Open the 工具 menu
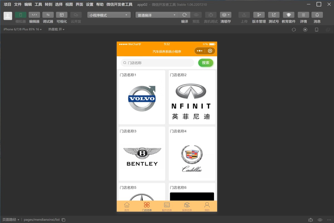This screenshot has width=334, height=223. pyautogui.click(x=38, y=4)
